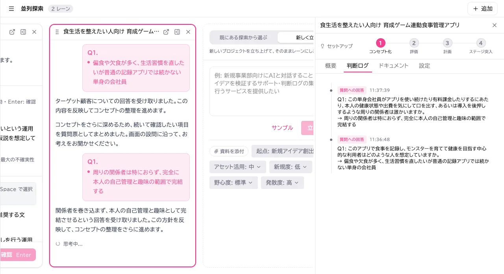Close the left partially visible lane
Viewport: 504px width, 274px height.
tap(34, 32)
